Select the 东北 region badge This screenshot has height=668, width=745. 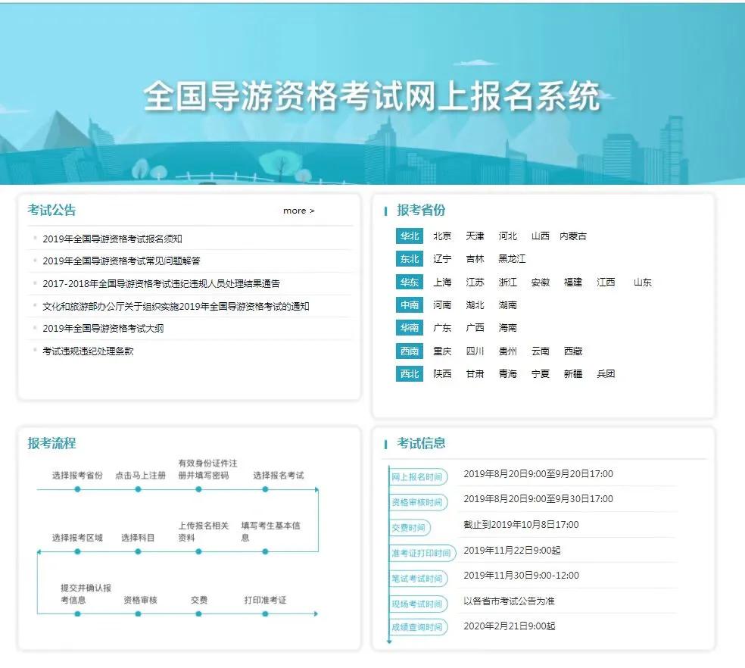[409, 258]
